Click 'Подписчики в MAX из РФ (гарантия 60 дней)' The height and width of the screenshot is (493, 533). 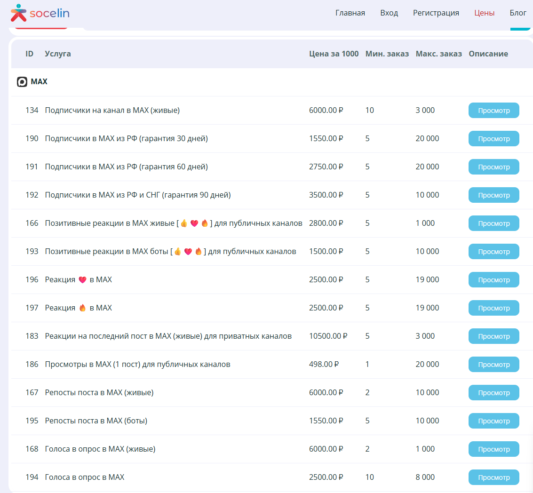click(126, 167)
